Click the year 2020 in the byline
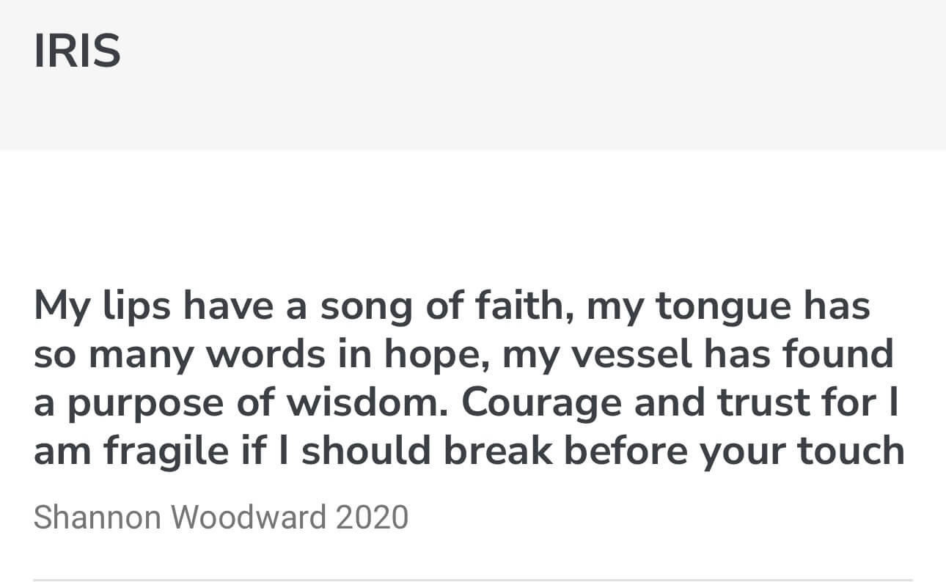 372,517
